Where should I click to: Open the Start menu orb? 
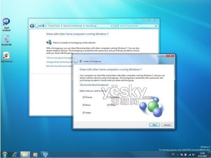(x=5, y=155)
